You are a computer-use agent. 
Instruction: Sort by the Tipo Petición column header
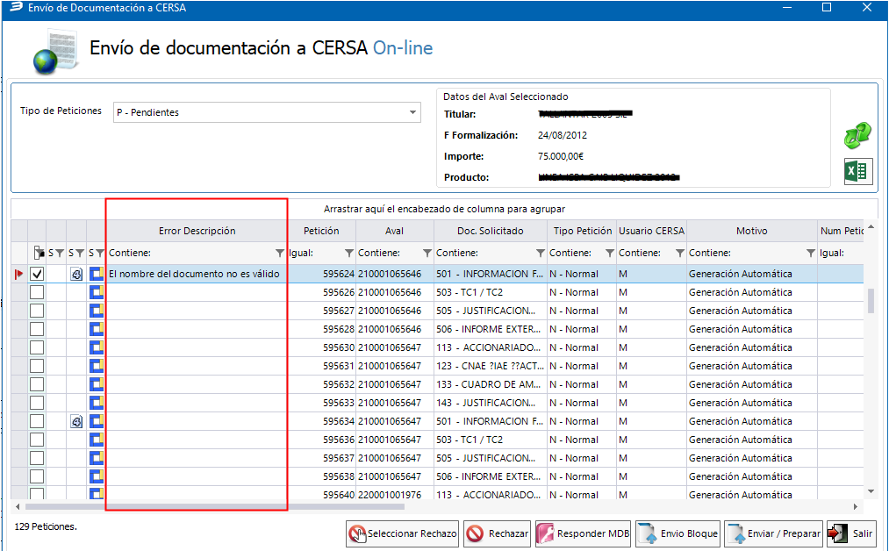[582, 232]
